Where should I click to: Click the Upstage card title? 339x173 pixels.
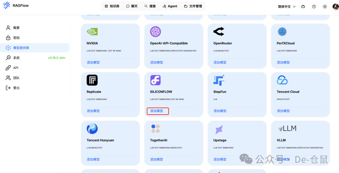(220, 140)
